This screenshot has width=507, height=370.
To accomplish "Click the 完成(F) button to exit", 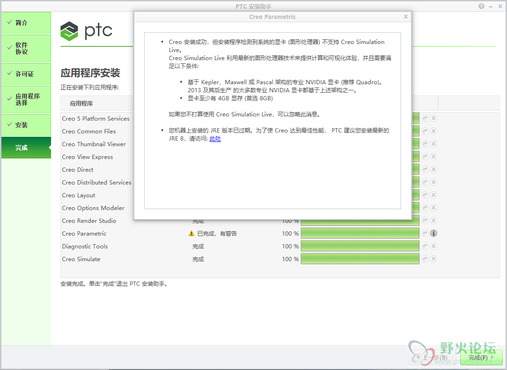I will (481, 357).
